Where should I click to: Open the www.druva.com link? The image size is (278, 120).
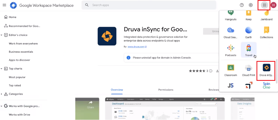click(136, 47)
